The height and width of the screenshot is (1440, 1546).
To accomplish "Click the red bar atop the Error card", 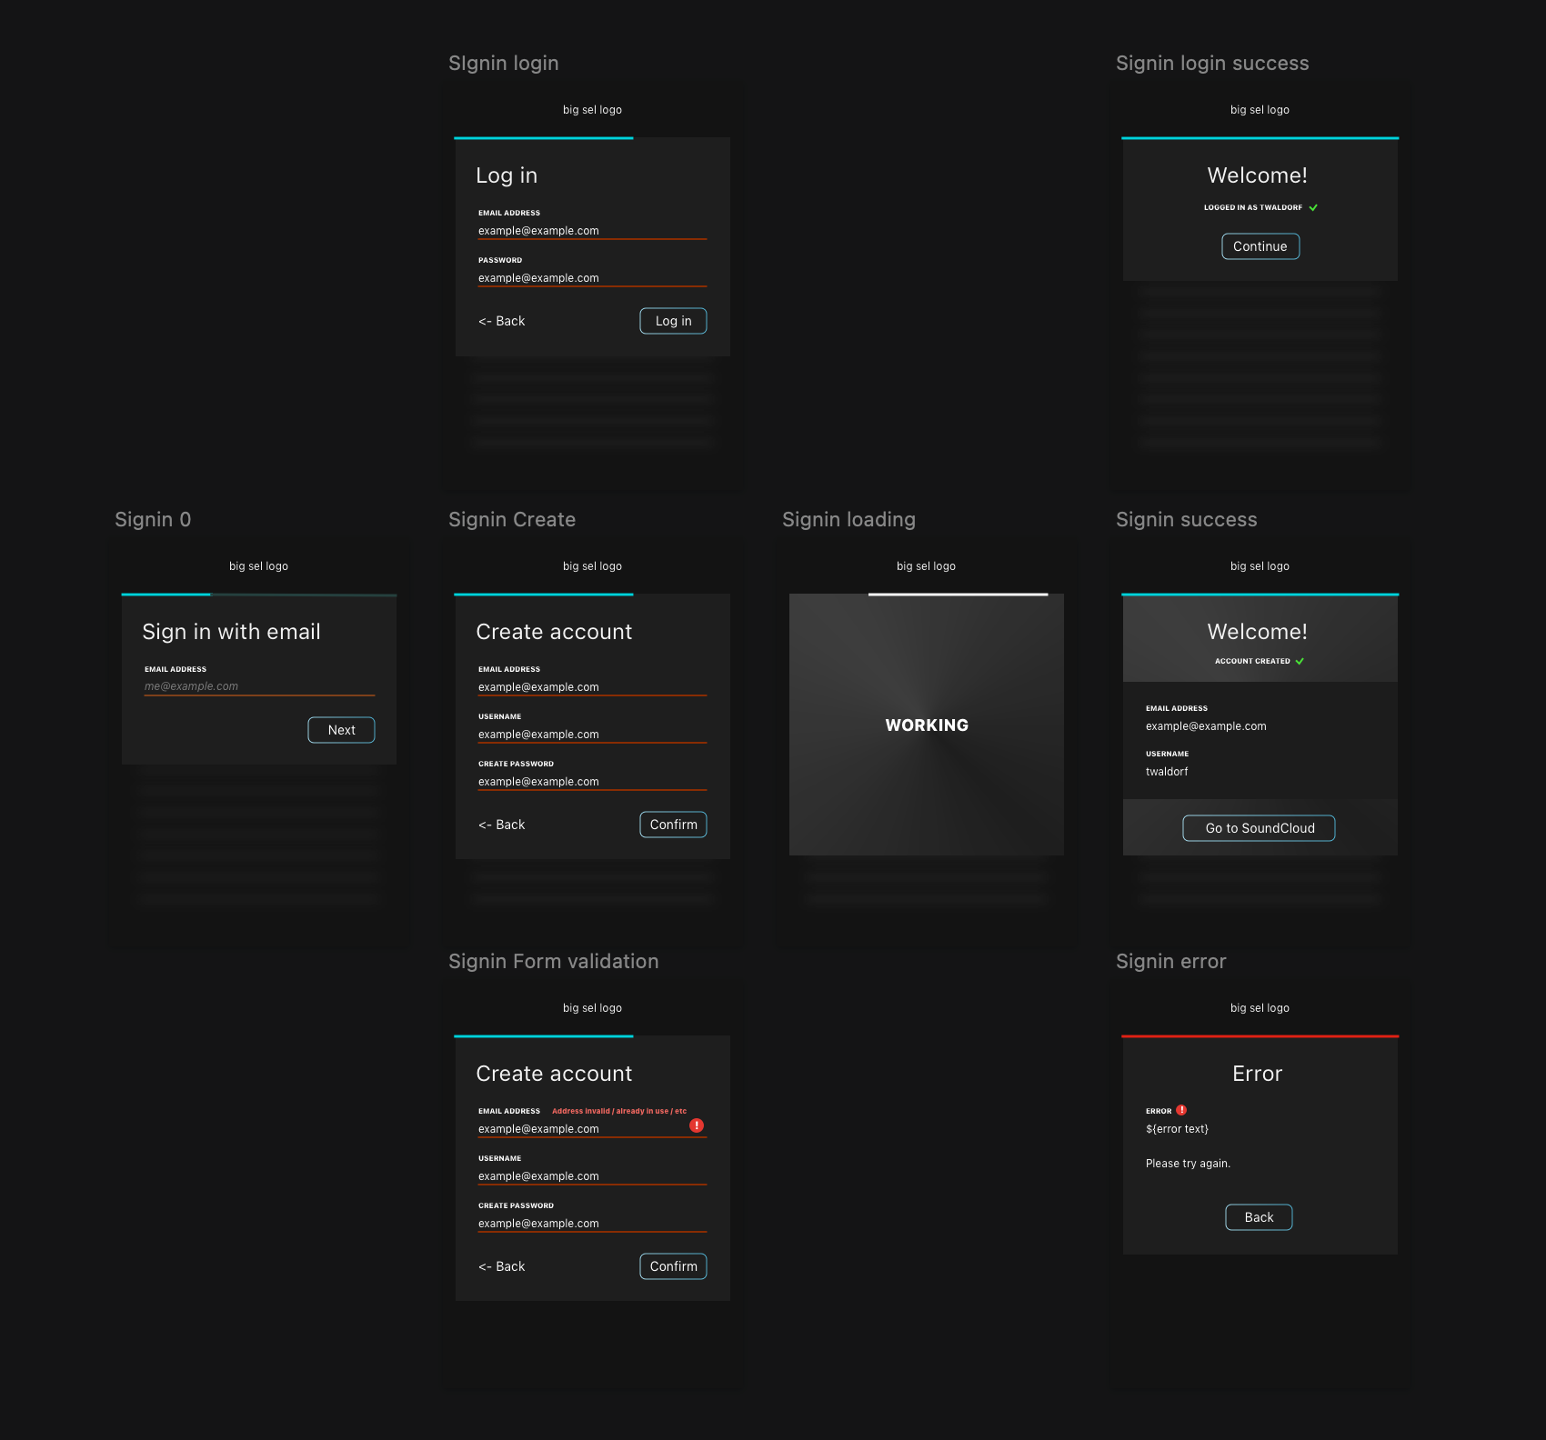I will click(1260, 1036).
